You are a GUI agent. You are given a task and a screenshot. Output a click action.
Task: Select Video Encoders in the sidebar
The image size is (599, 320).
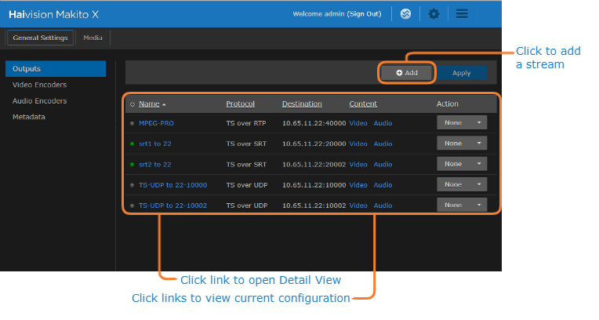coord(39,85)
